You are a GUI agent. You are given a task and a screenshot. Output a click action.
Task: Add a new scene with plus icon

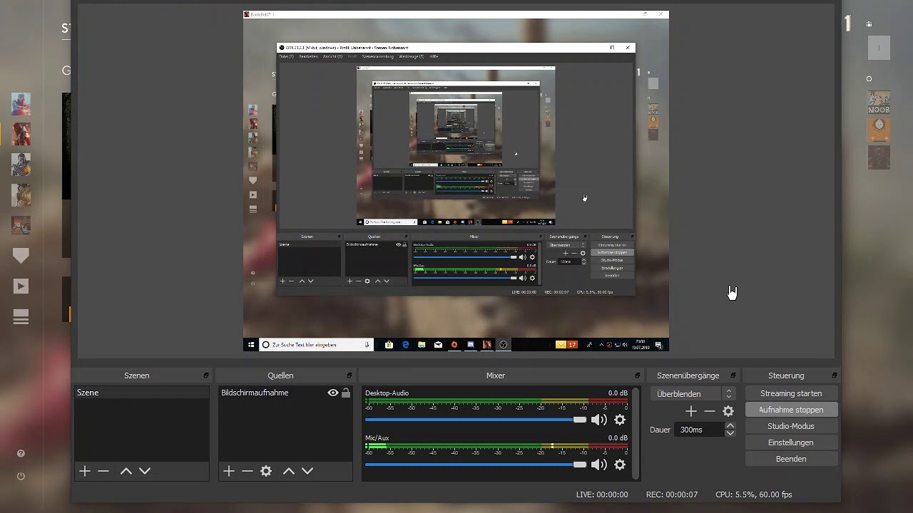click(85, 471)
